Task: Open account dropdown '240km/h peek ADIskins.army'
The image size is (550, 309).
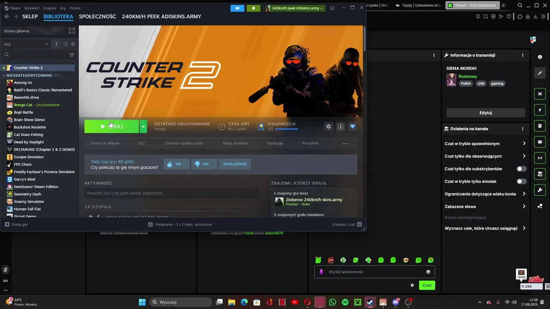Action: point(293,8)
